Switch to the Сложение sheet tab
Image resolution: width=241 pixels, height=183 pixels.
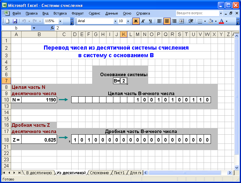[99, 173]
